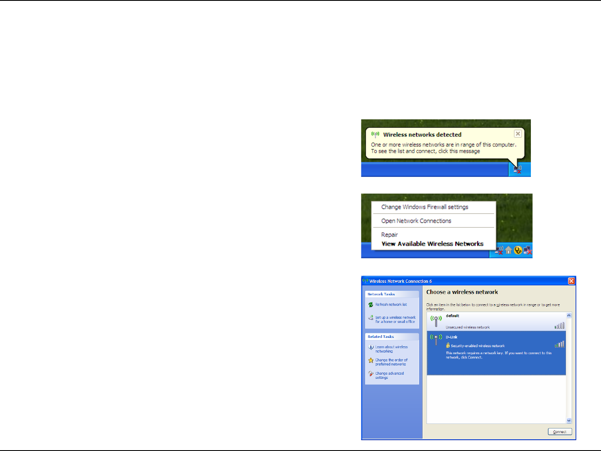The width and height of the screenshot is (601, 451).
Task: Open Learn about wireless networking link
Action: click(x=391, y=349)
